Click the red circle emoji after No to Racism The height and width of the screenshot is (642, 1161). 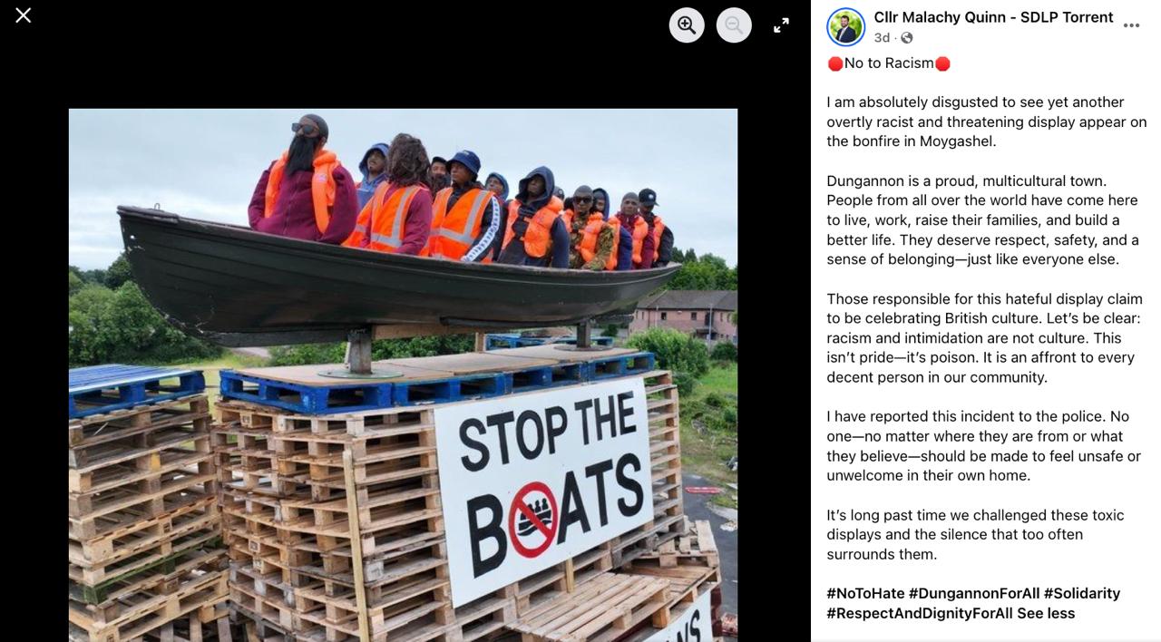[942, 63]
